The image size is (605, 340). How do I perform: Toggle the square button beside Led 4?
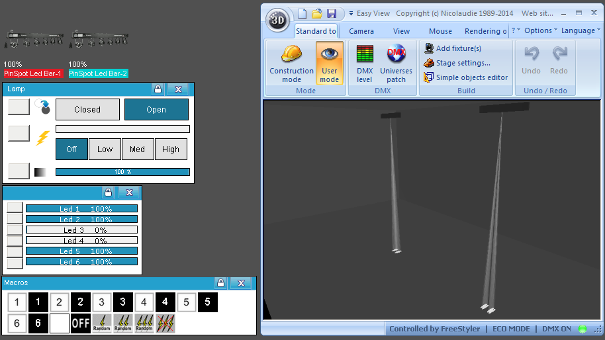[x=15, y=241]
